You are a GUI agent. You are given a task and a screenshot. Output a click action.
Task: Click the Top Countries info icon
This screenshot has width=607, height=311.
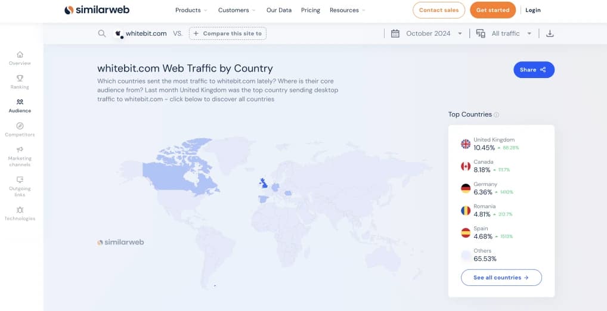pyautogui.click(x=497, y=115)
